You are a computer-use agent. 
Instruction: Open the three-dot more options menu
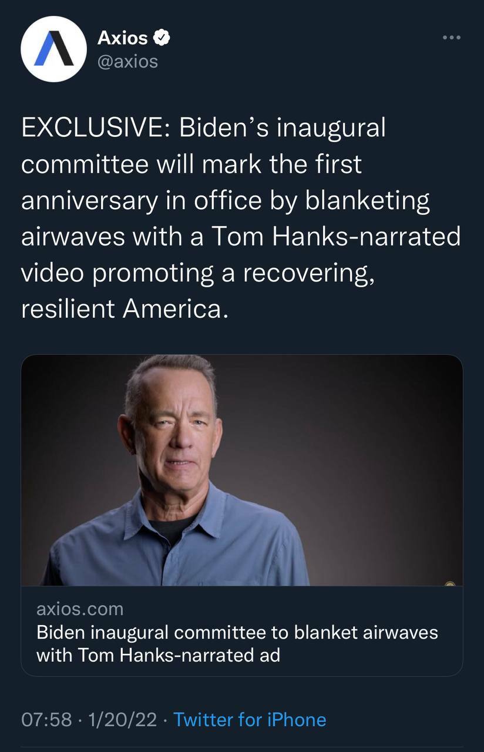click(x=452, y=38)
